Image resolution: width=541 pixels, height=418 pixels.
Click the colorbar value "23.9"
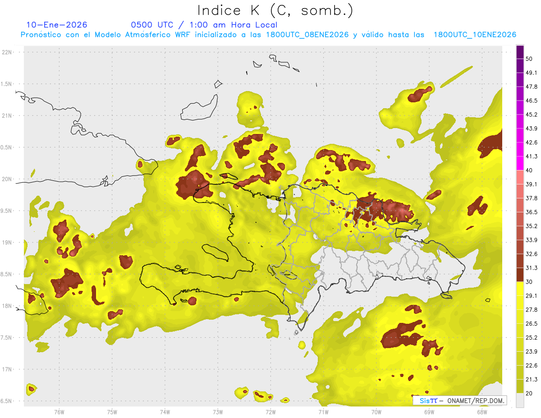pyautogui.click(x=531, y=352)
